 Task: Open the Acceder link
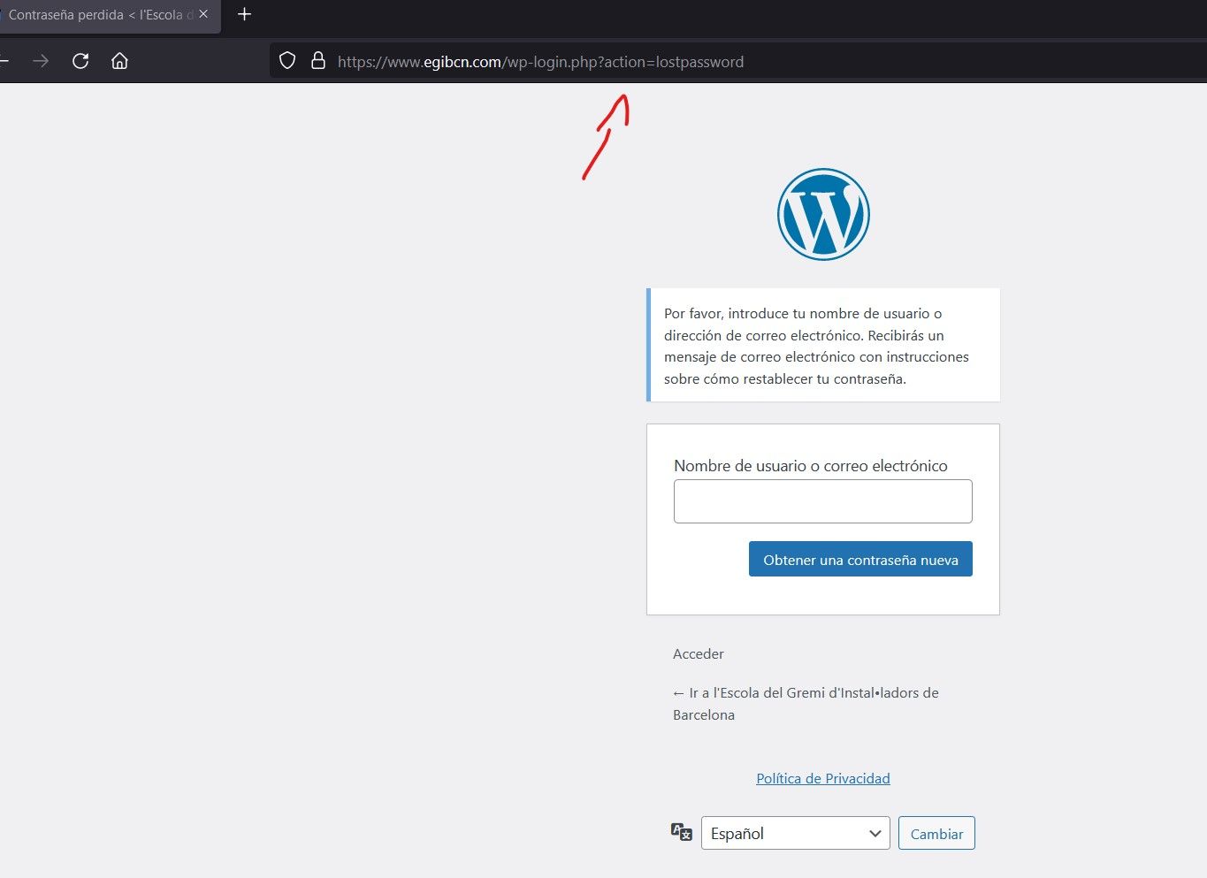[699, 654]
